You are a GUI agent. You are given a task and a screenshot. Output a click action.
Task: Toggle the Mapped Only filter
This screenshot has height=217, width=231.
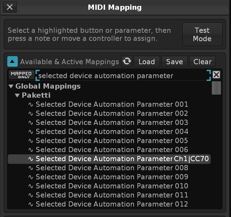(21, 75)
